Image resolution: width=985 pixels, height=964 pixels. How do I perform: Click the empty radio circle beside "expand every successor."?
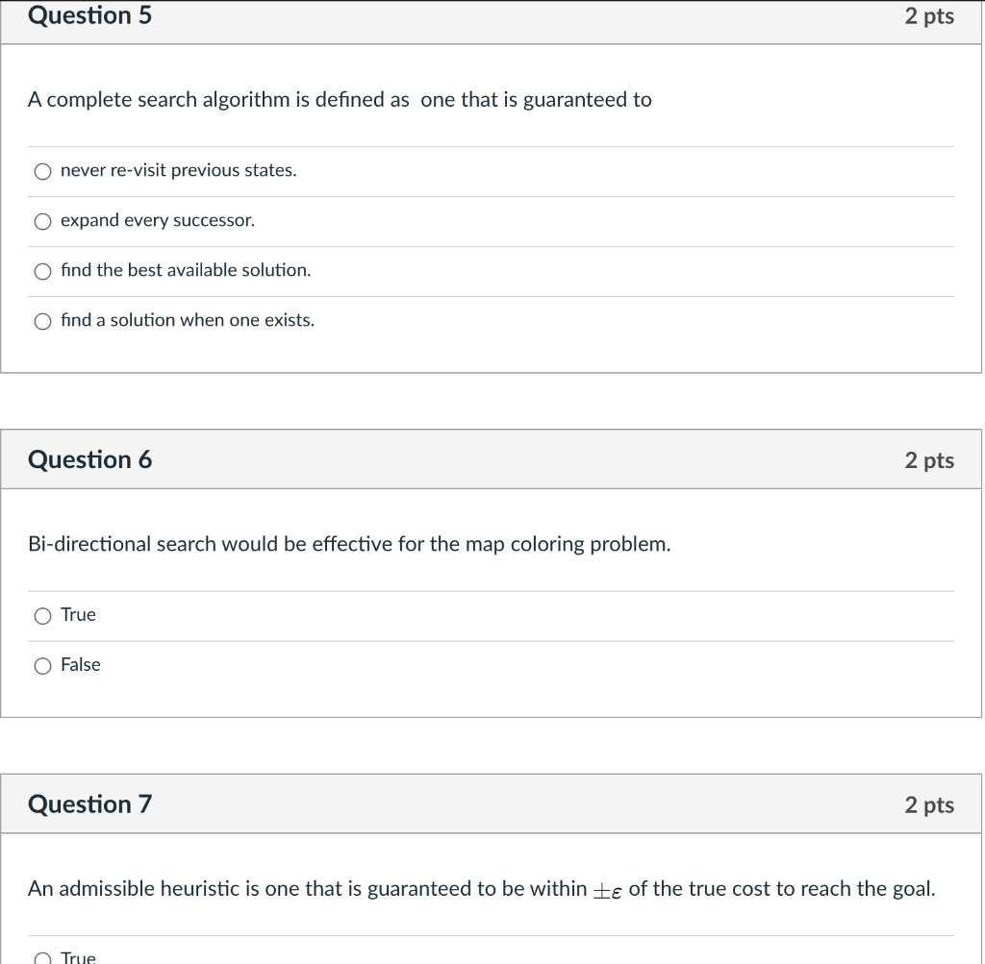[42, 221]
